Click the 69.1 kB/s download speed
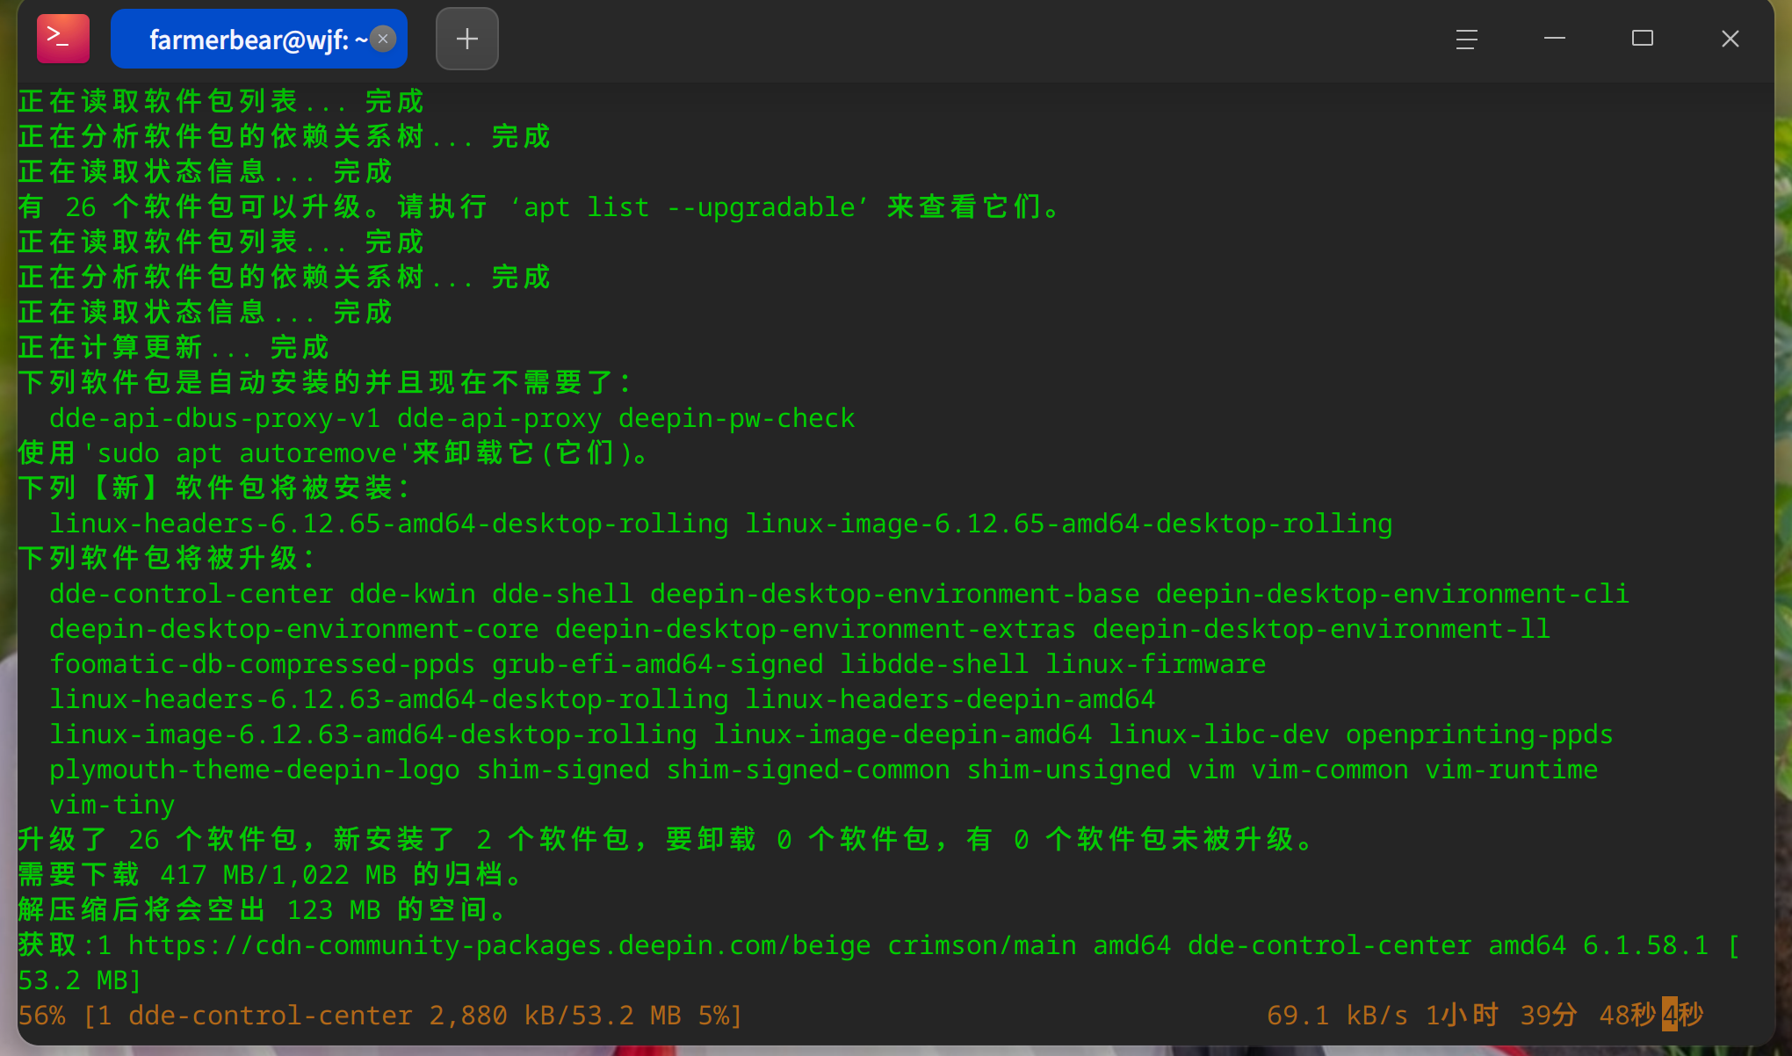 pyautogui.click(x=1337, y=1016)
